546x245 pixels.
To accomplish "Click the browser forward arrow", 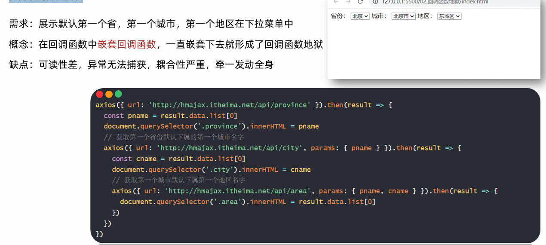I will coord(348,2).
